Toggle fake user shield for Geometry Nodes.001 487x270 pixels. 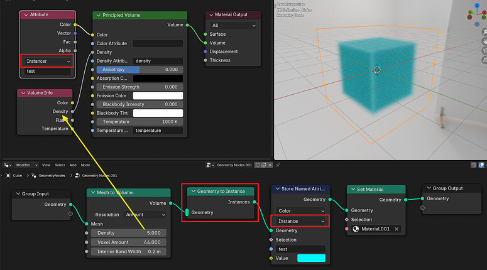pyautogui.click(x=258, y=165)
